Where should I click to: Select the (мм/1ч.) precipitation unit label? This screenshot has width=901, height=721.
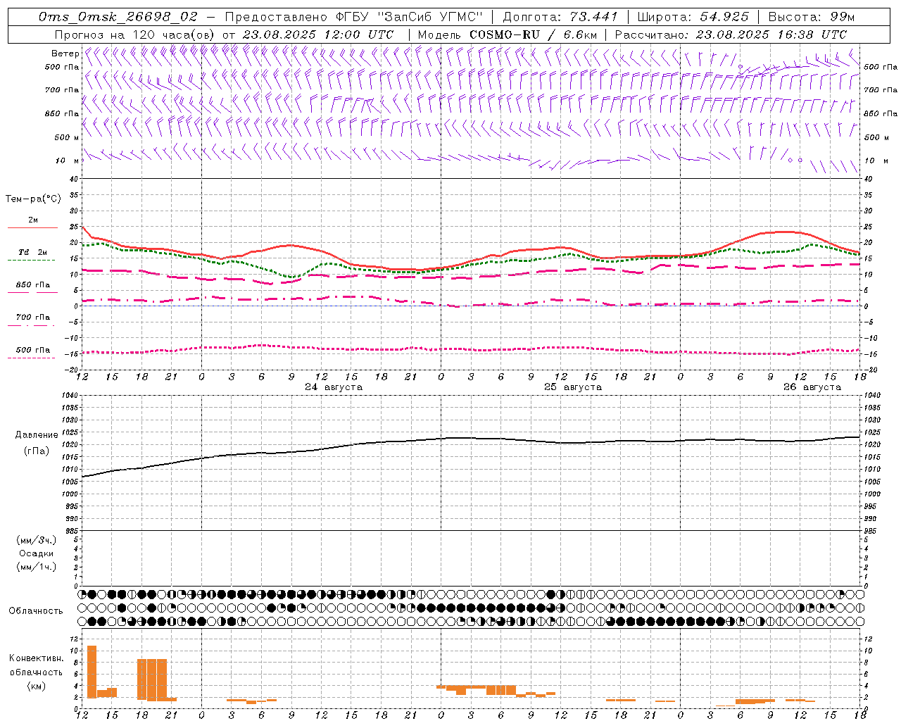click(x=37, y=567)
